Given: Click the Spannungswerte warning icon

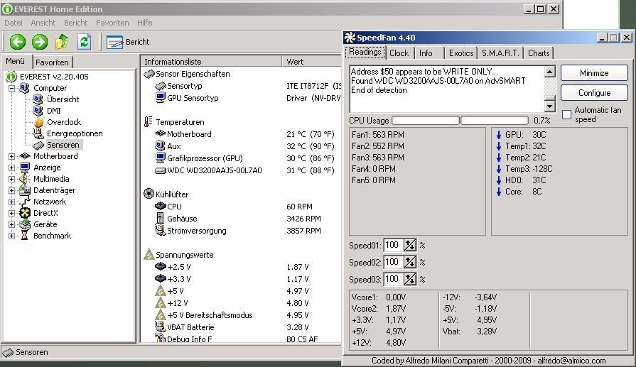Looking at the screenshot, I should pyautogui.click(x=149, y=254).
